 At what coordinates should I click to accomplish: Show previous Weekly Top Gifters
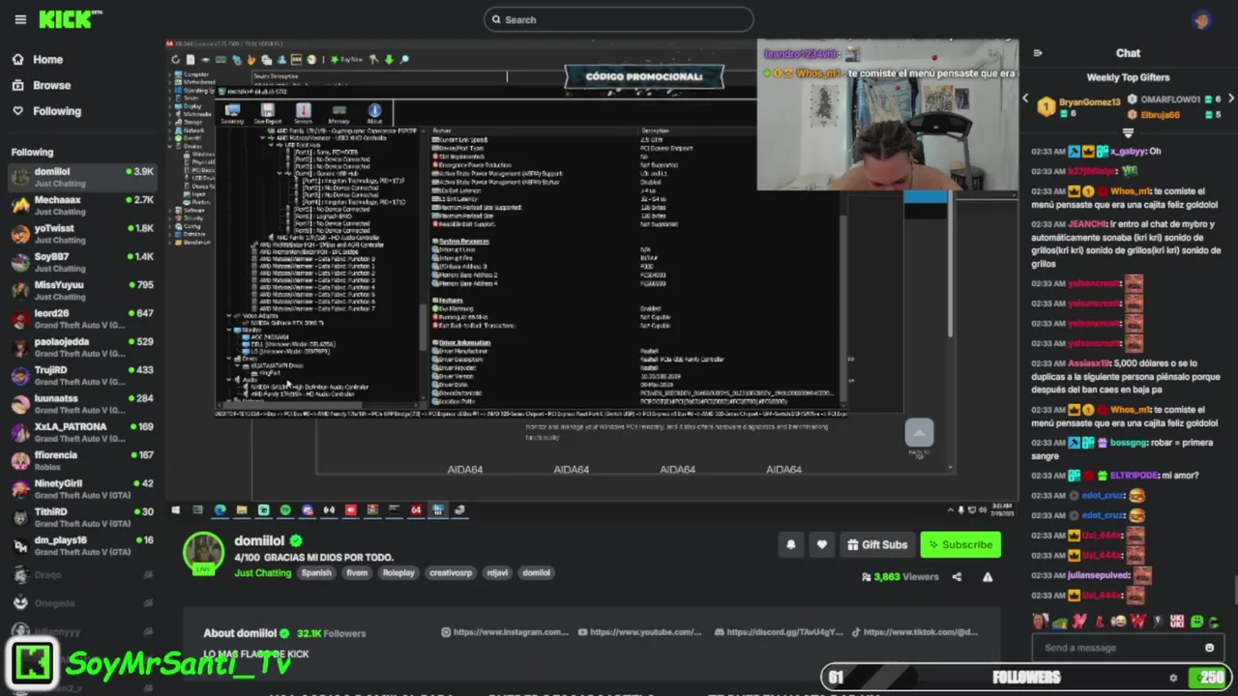coord(1026,99)
